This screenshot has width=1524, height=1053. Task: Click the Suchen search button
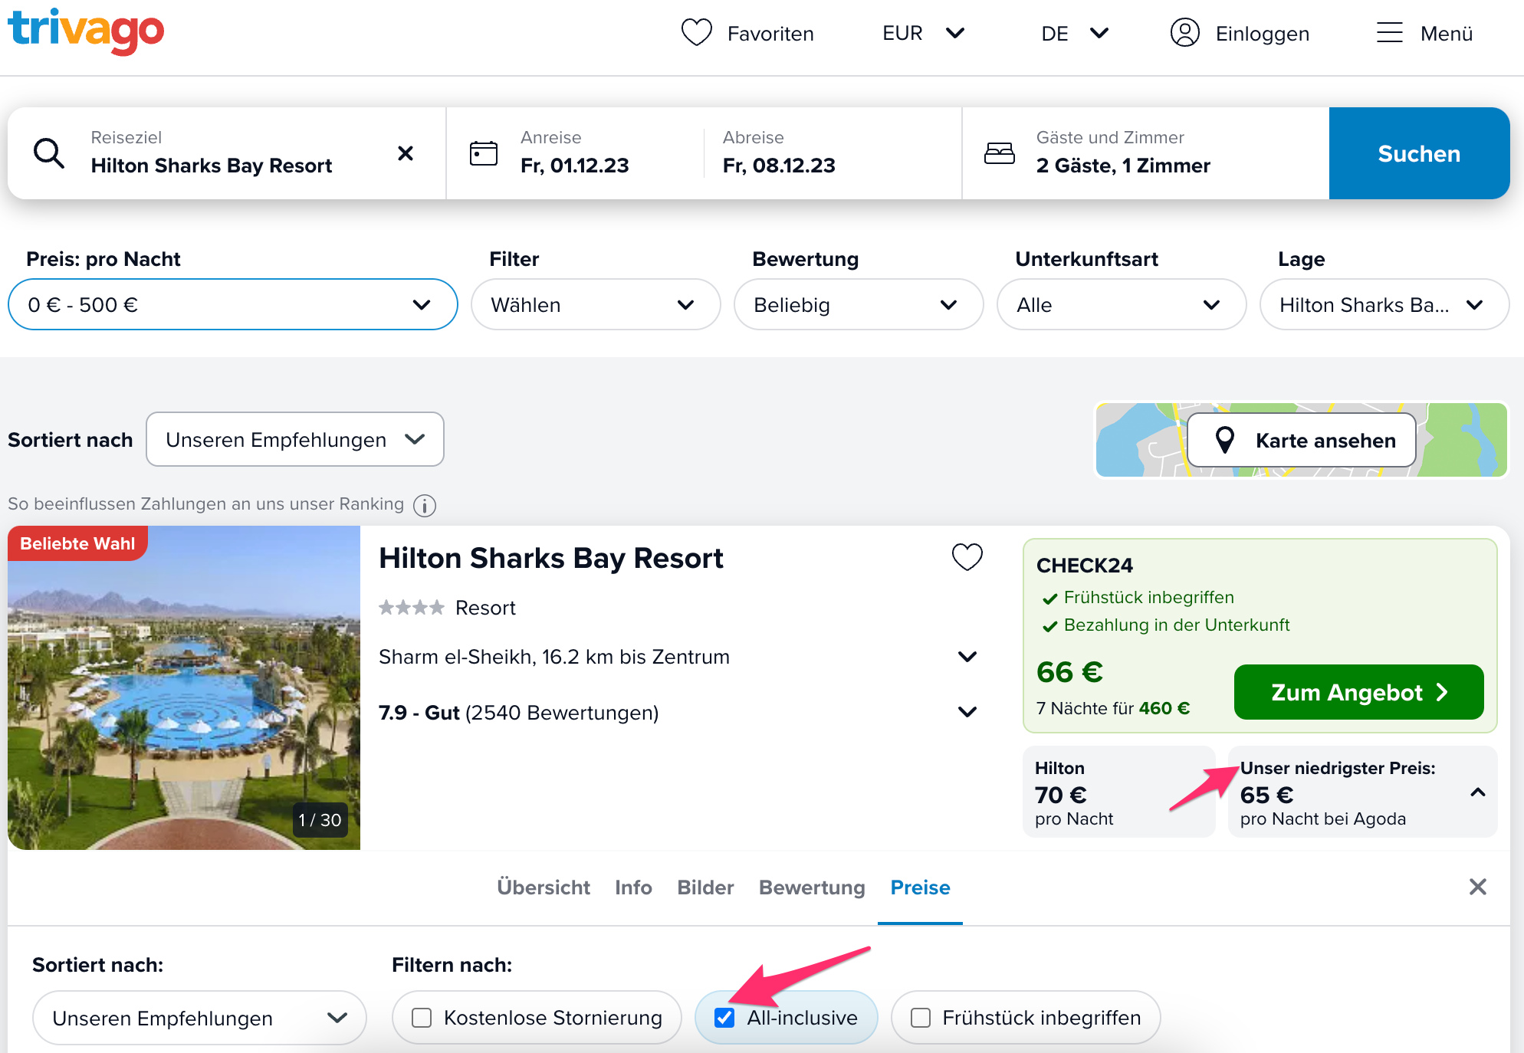1419,153
